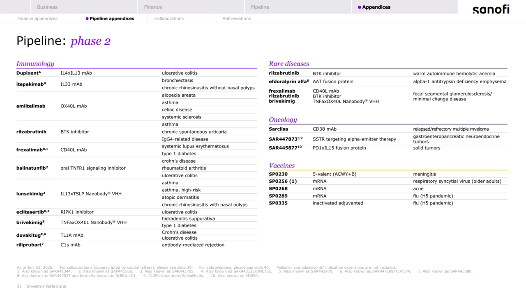The image size is (526, 295).
Task: Click the 'Investor Relations' footer text
Action: coord(46,286)
